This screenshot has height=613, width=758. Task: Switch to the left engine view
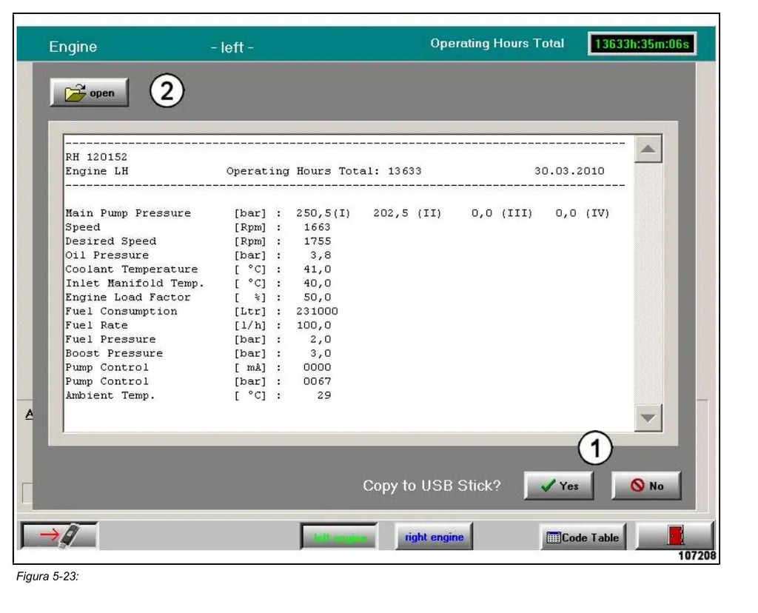coord(339,537)
